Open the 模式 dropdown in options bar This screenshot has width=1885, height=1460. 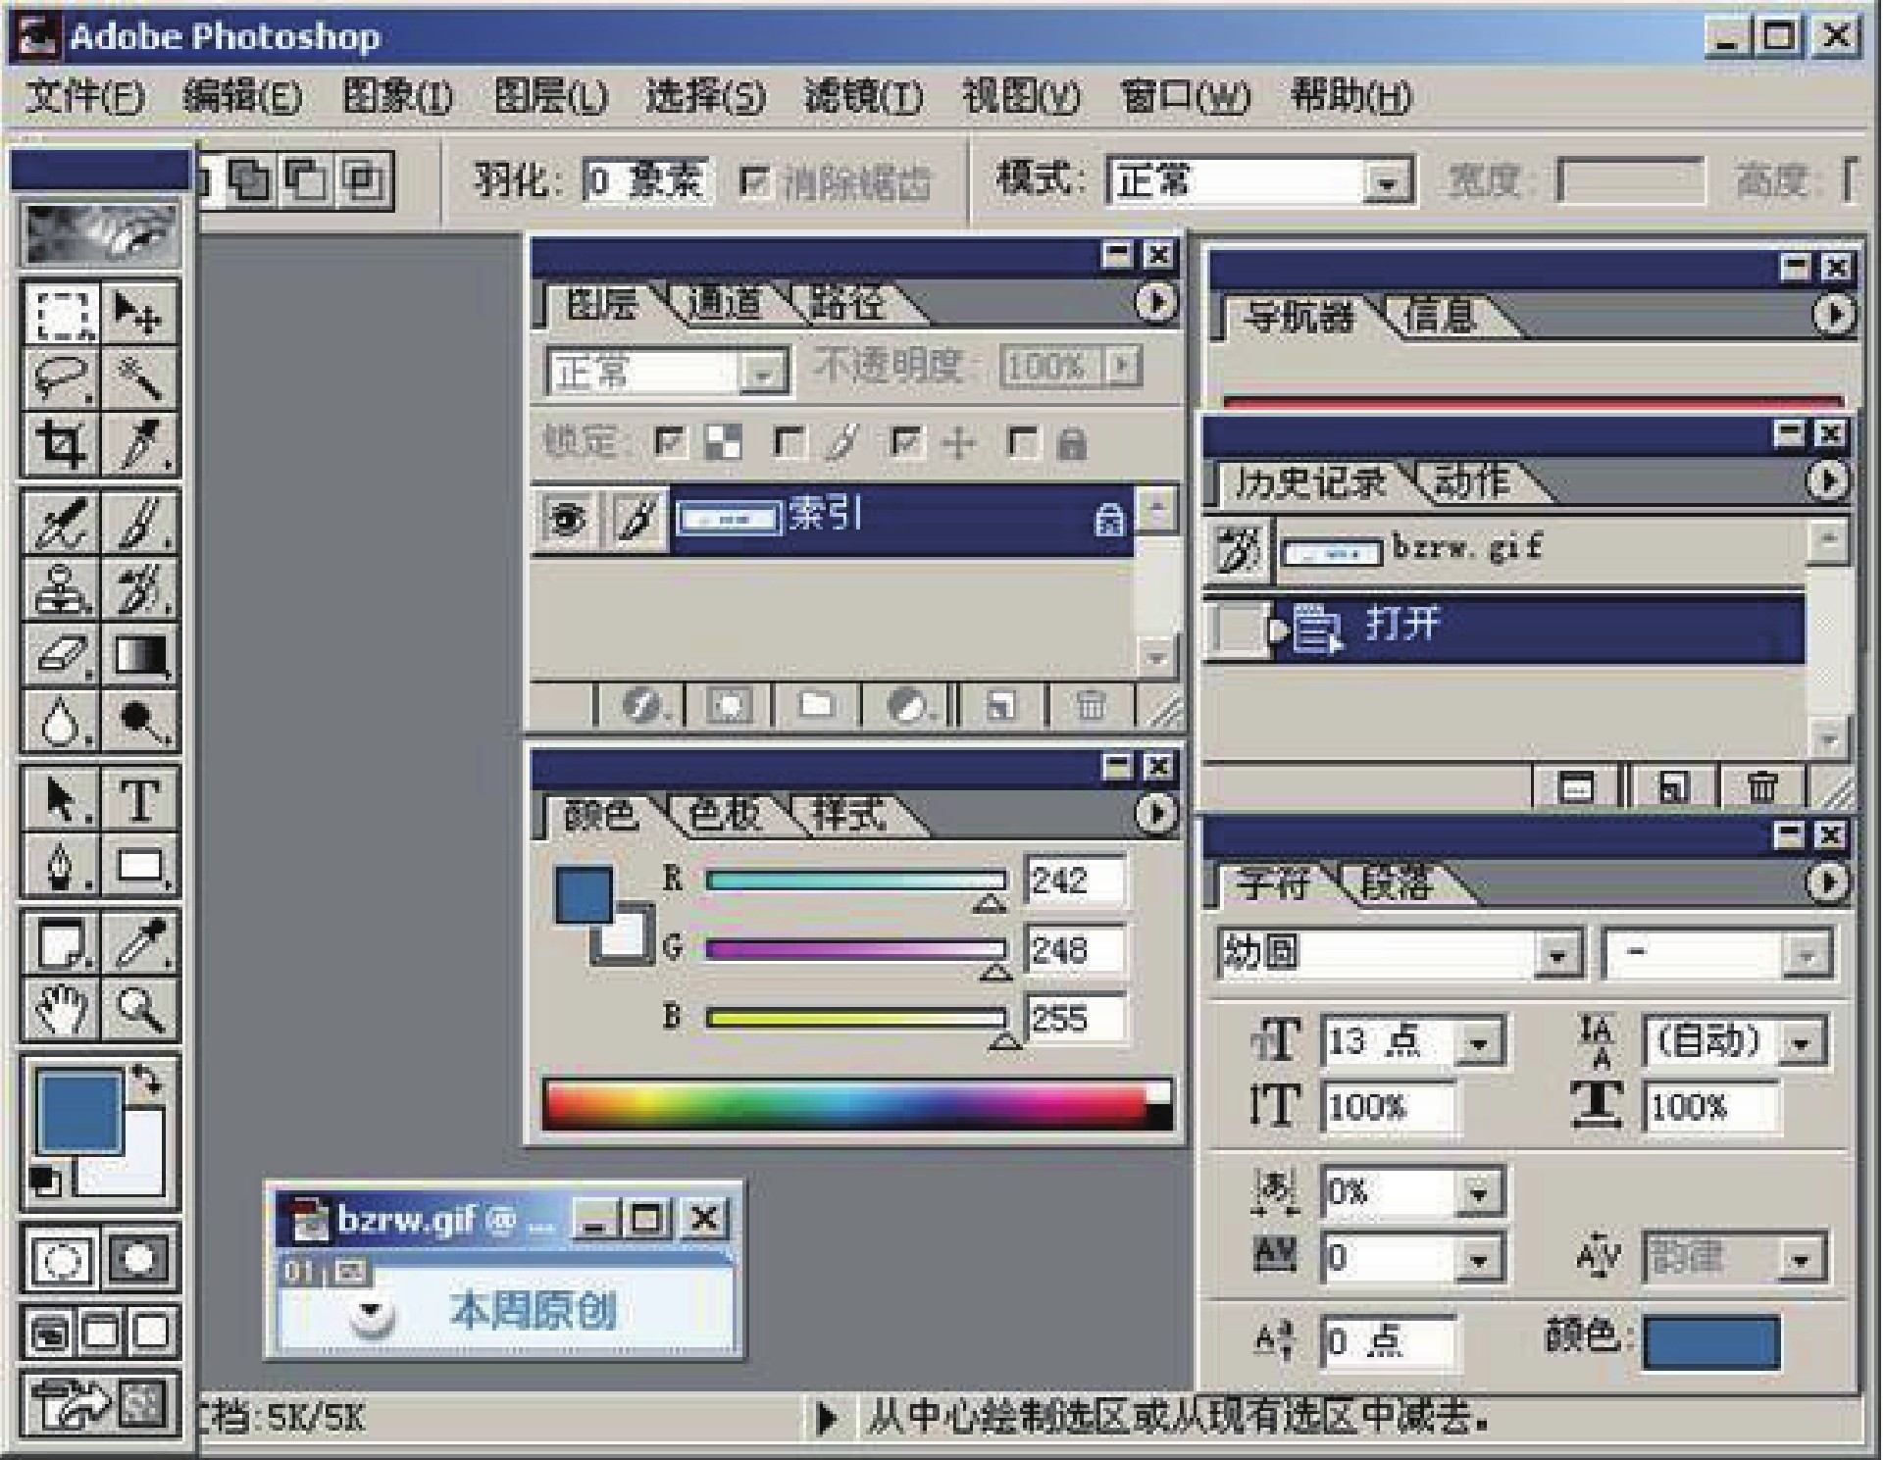tap(1385, 182)
